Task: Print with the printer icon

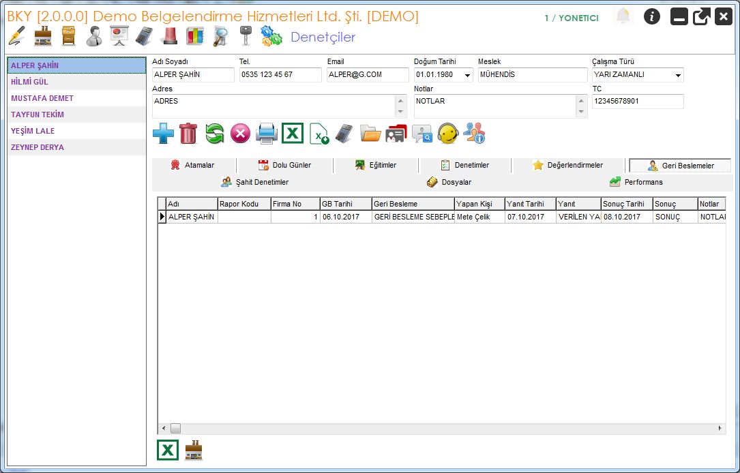Action: tap(267, 134)
